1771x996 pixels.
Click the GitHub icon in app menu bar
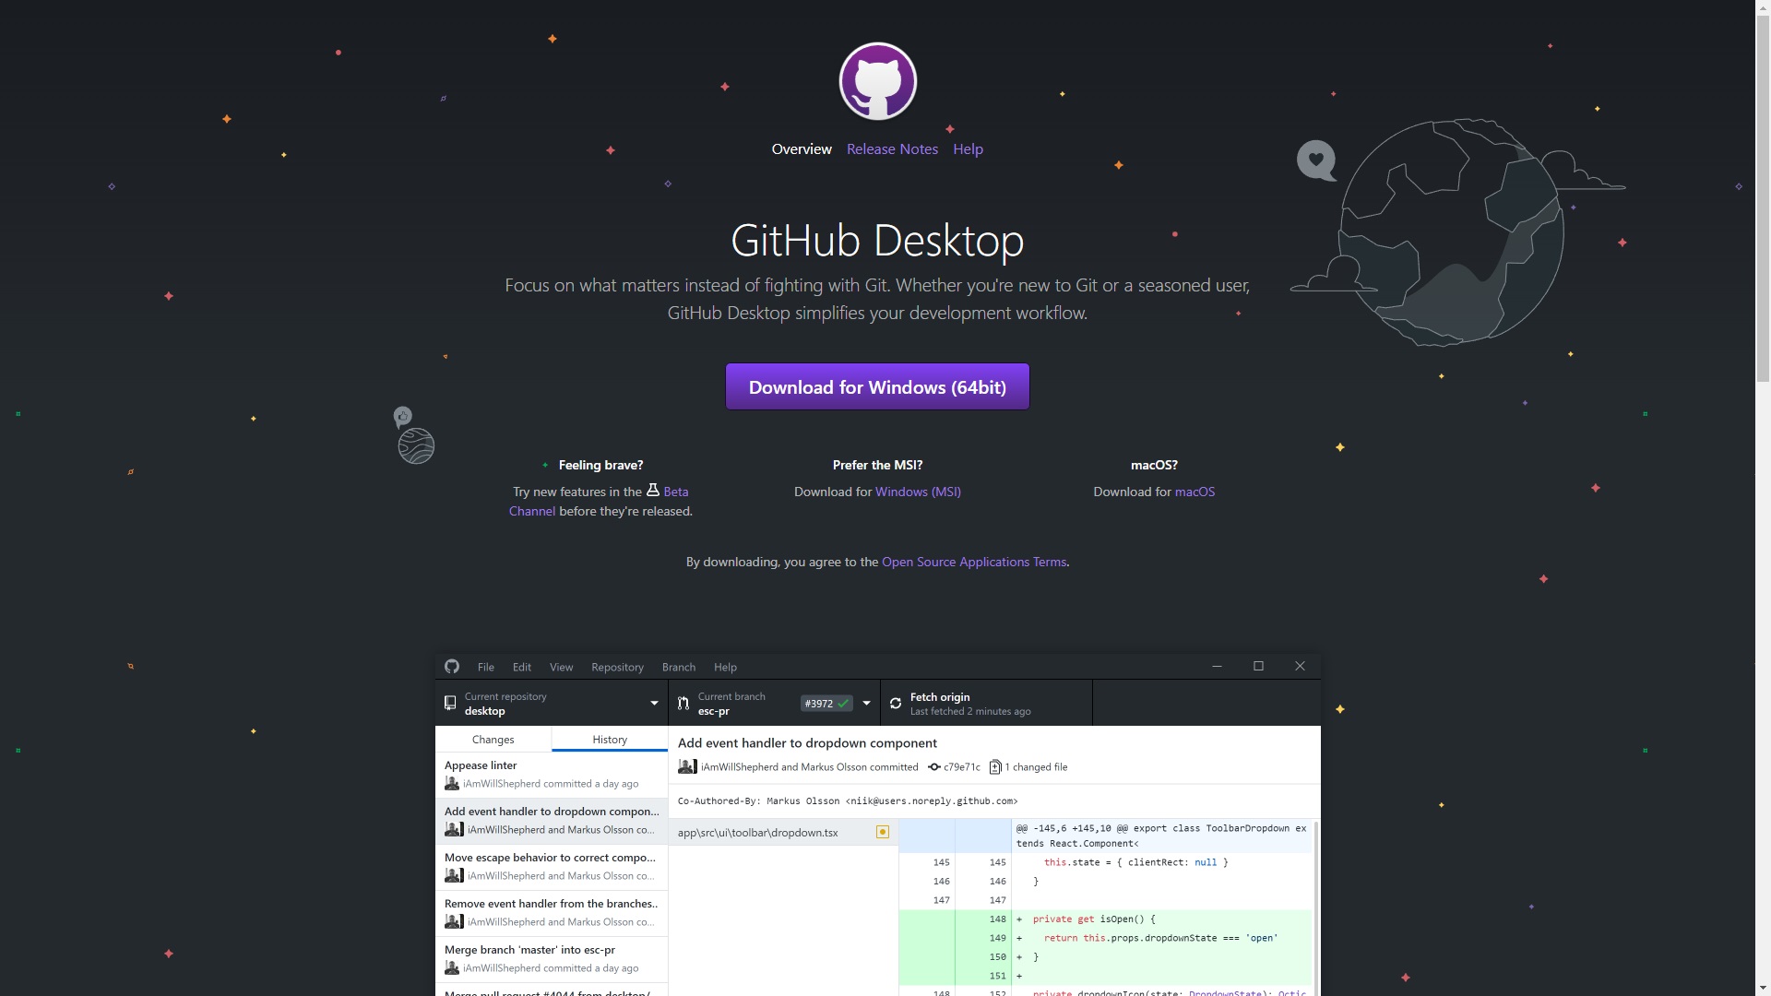click(x=452, y=667)
